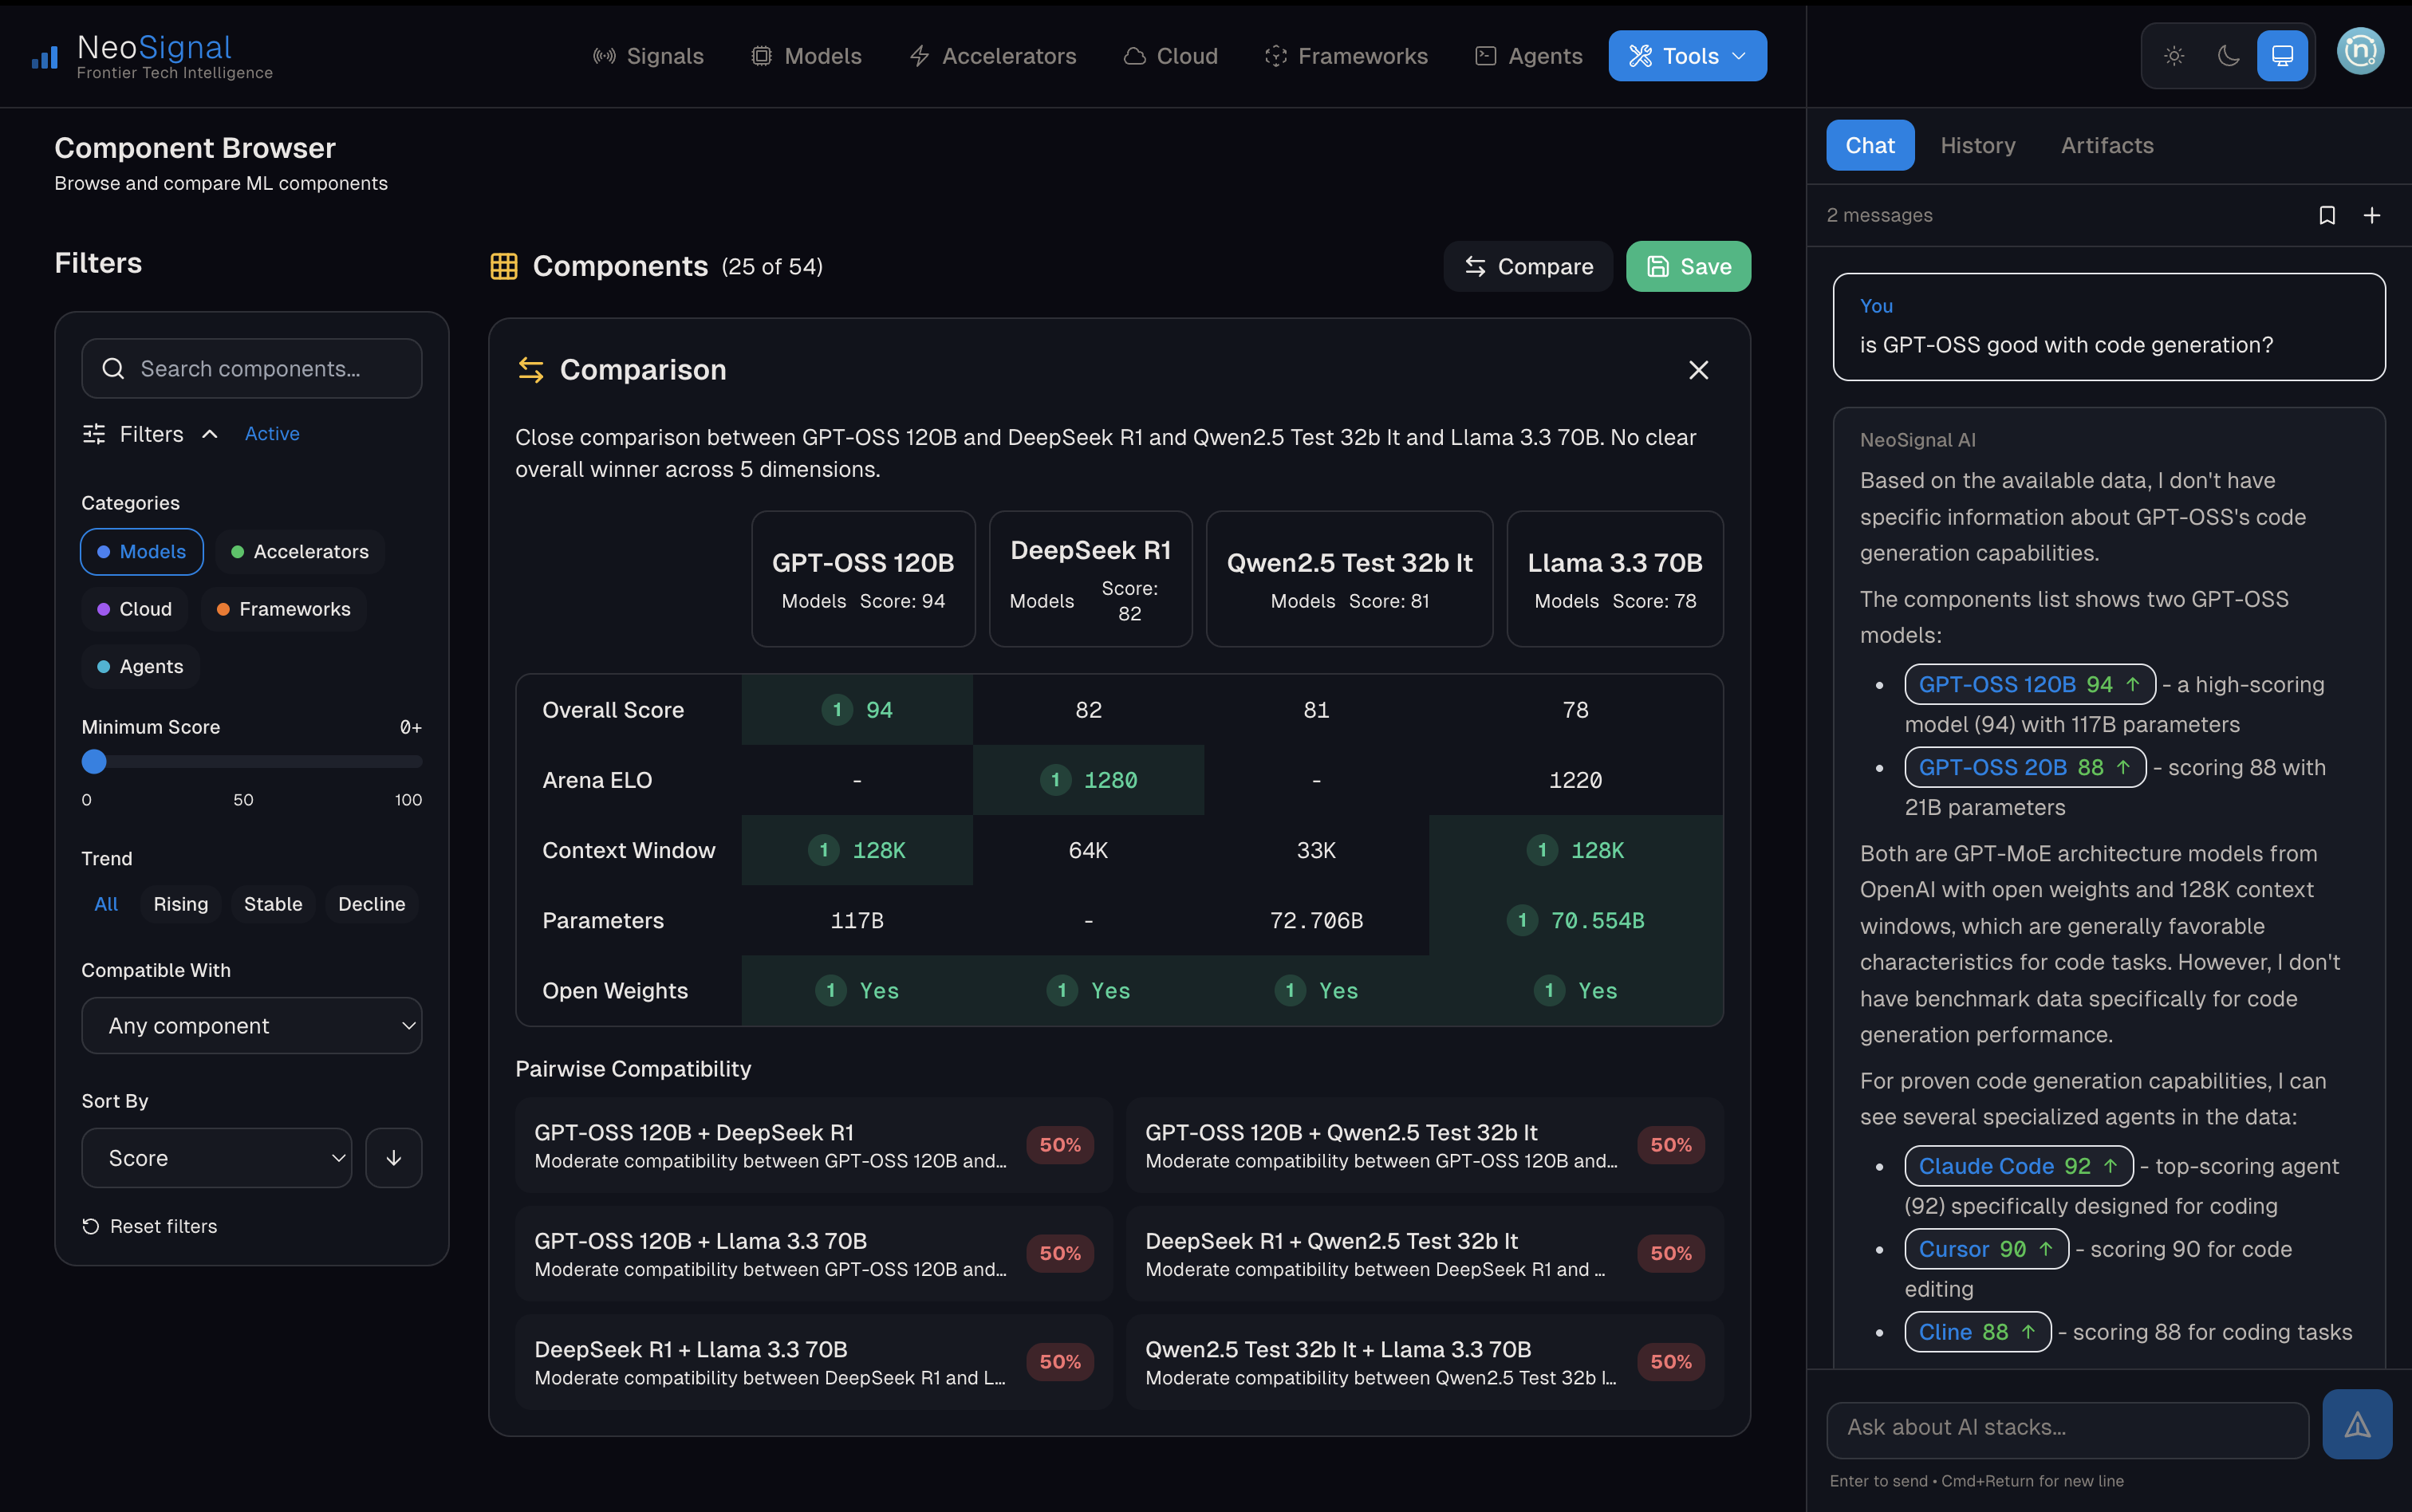Start a new chat with plus icon
The image size is (2412, 1512).
pyautogui.click(x=2374, y=215)
